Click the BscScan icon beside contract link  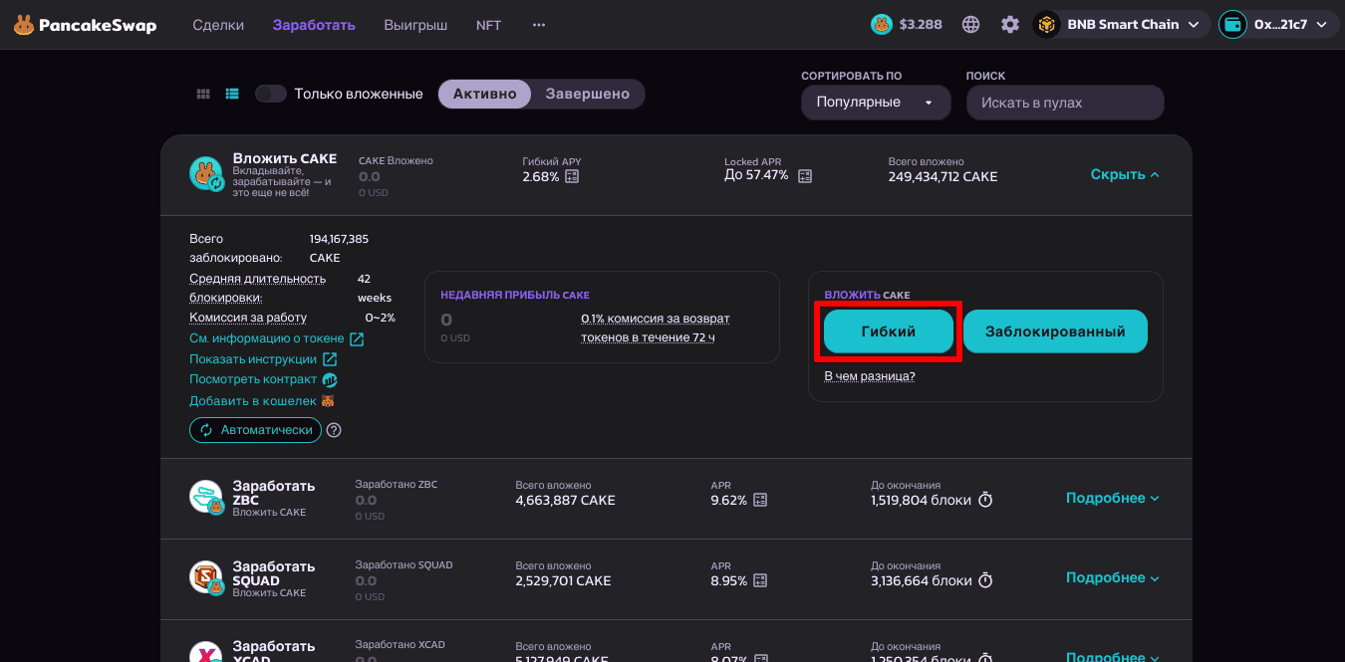330,379
